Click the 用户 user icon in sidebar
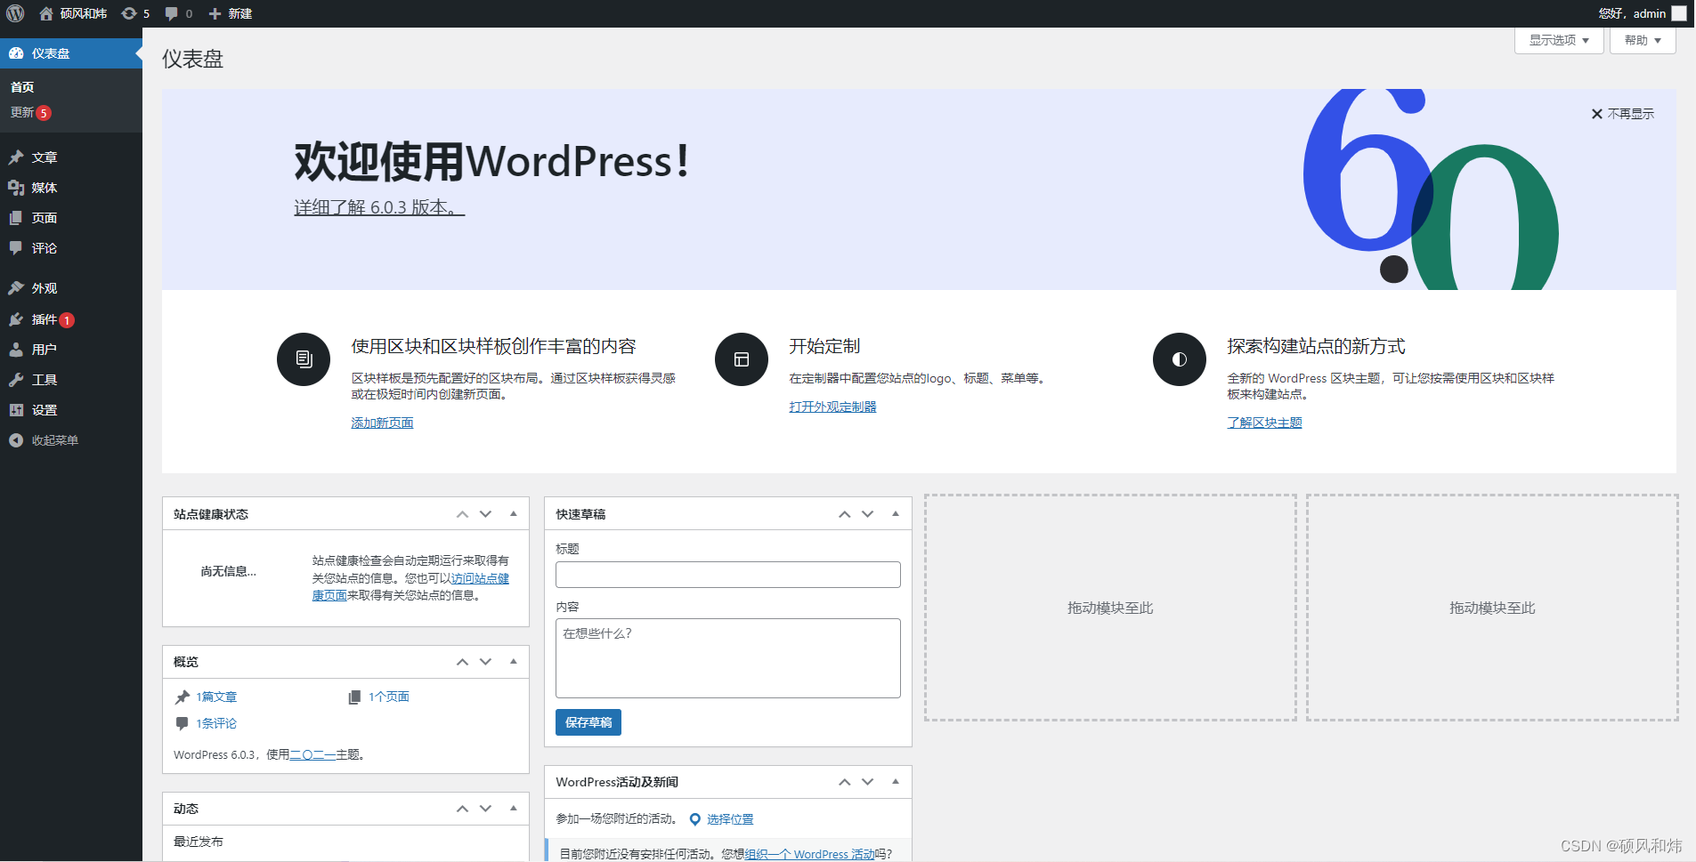 (x=16, y=350)
